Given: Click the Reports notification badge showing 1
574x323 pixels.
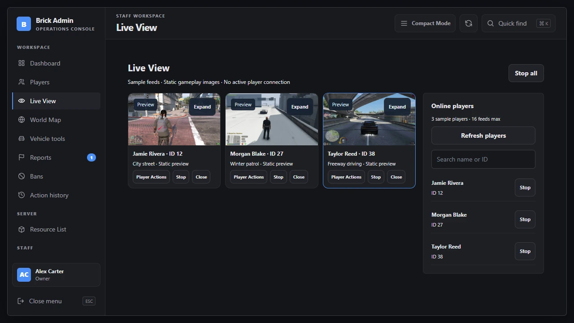Looking at the screenshot, I should click(x=91, y=157).
